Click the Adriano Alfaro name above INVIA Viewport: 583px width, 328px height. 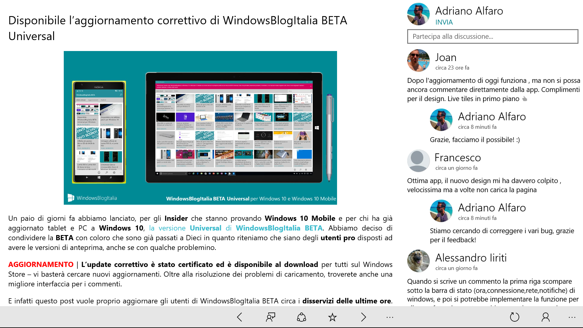469,11
